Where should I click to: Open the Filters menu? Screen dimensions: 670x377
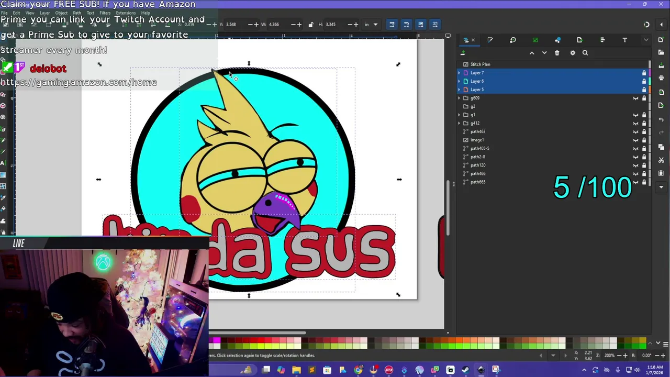105,13
